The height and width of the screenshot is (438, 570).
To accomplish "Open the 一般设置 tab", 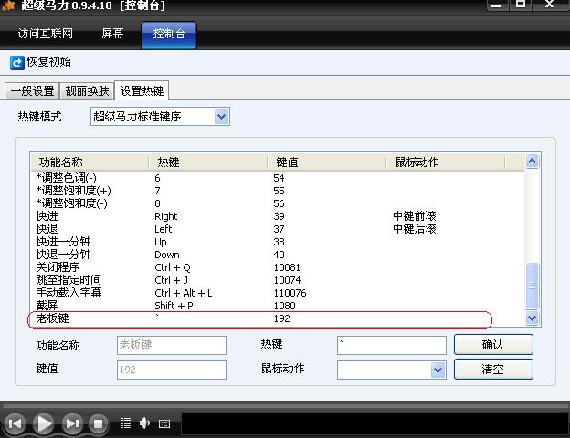I will click(32, 91).
